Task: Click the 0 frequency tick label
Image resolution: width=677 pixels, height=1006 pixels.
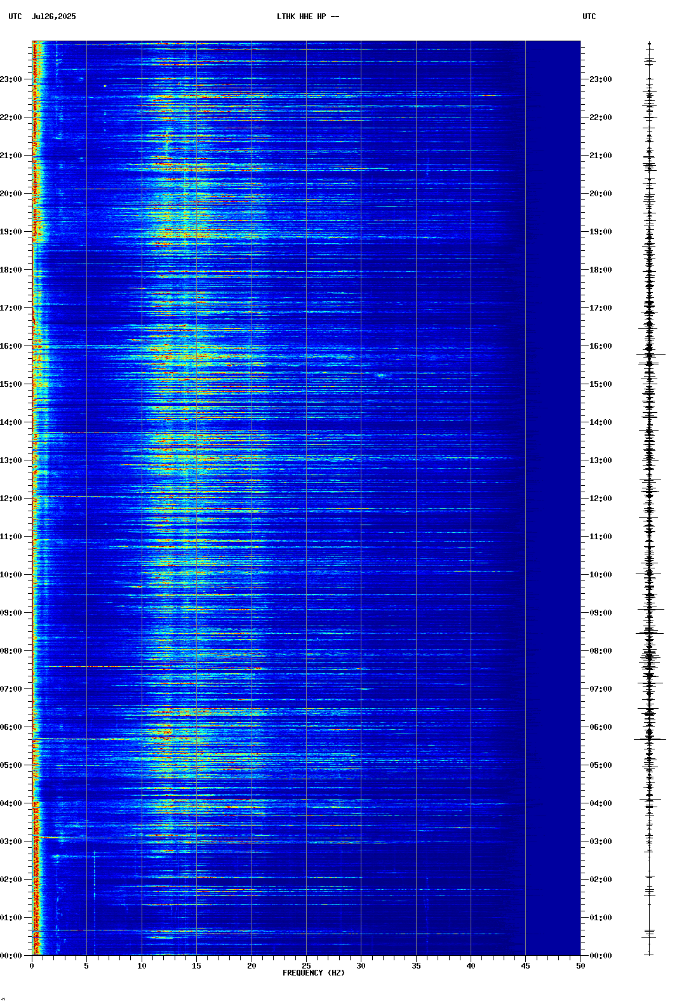Action: click(32, 966)
